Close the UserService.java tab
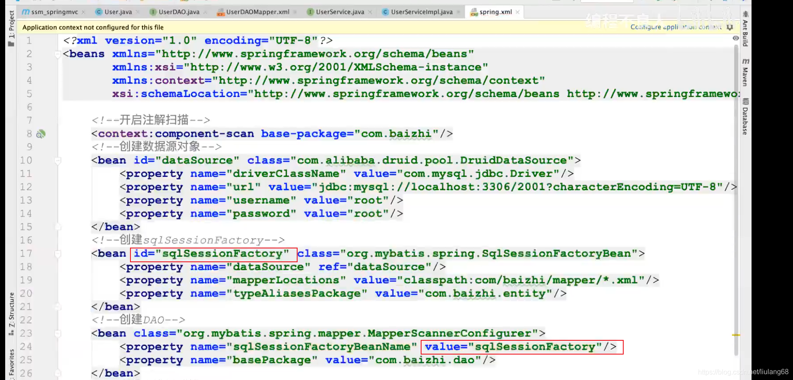The height and width of the screenshot is (380, 793). point(370,12)
